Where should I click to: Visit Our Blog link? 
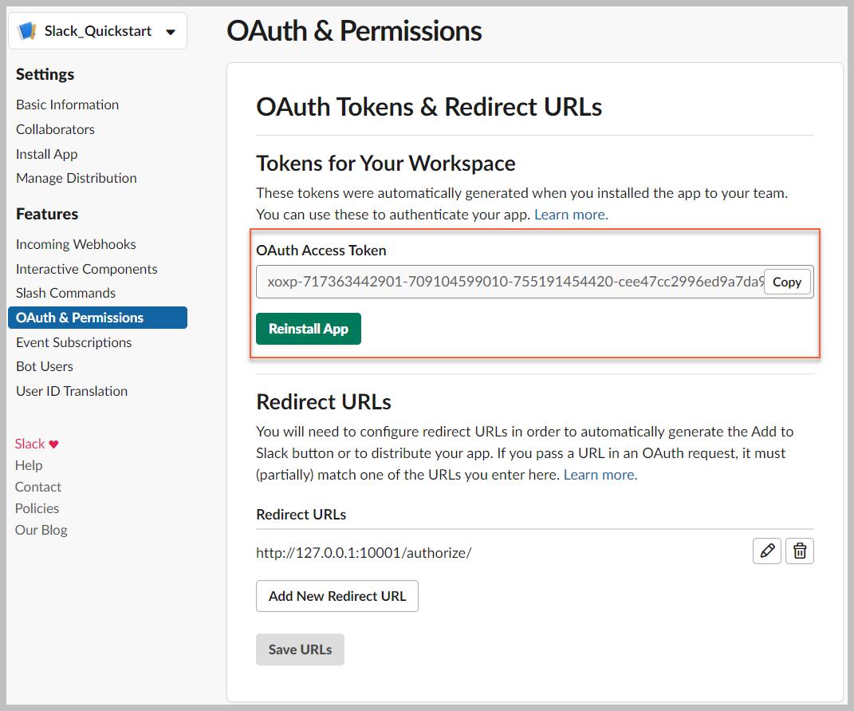pos(41,530)
